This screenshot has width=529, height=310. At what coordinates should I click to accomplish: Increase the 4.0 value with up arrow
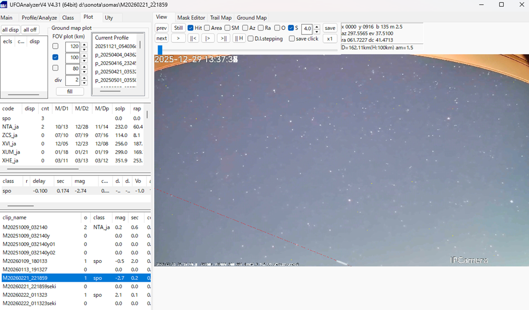317,26
